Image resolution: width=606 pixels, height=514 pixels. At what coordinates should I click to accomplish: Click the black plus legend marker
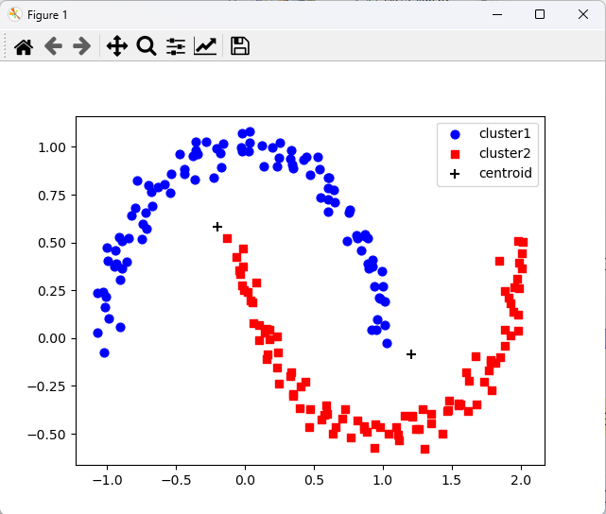coord(455,174)
